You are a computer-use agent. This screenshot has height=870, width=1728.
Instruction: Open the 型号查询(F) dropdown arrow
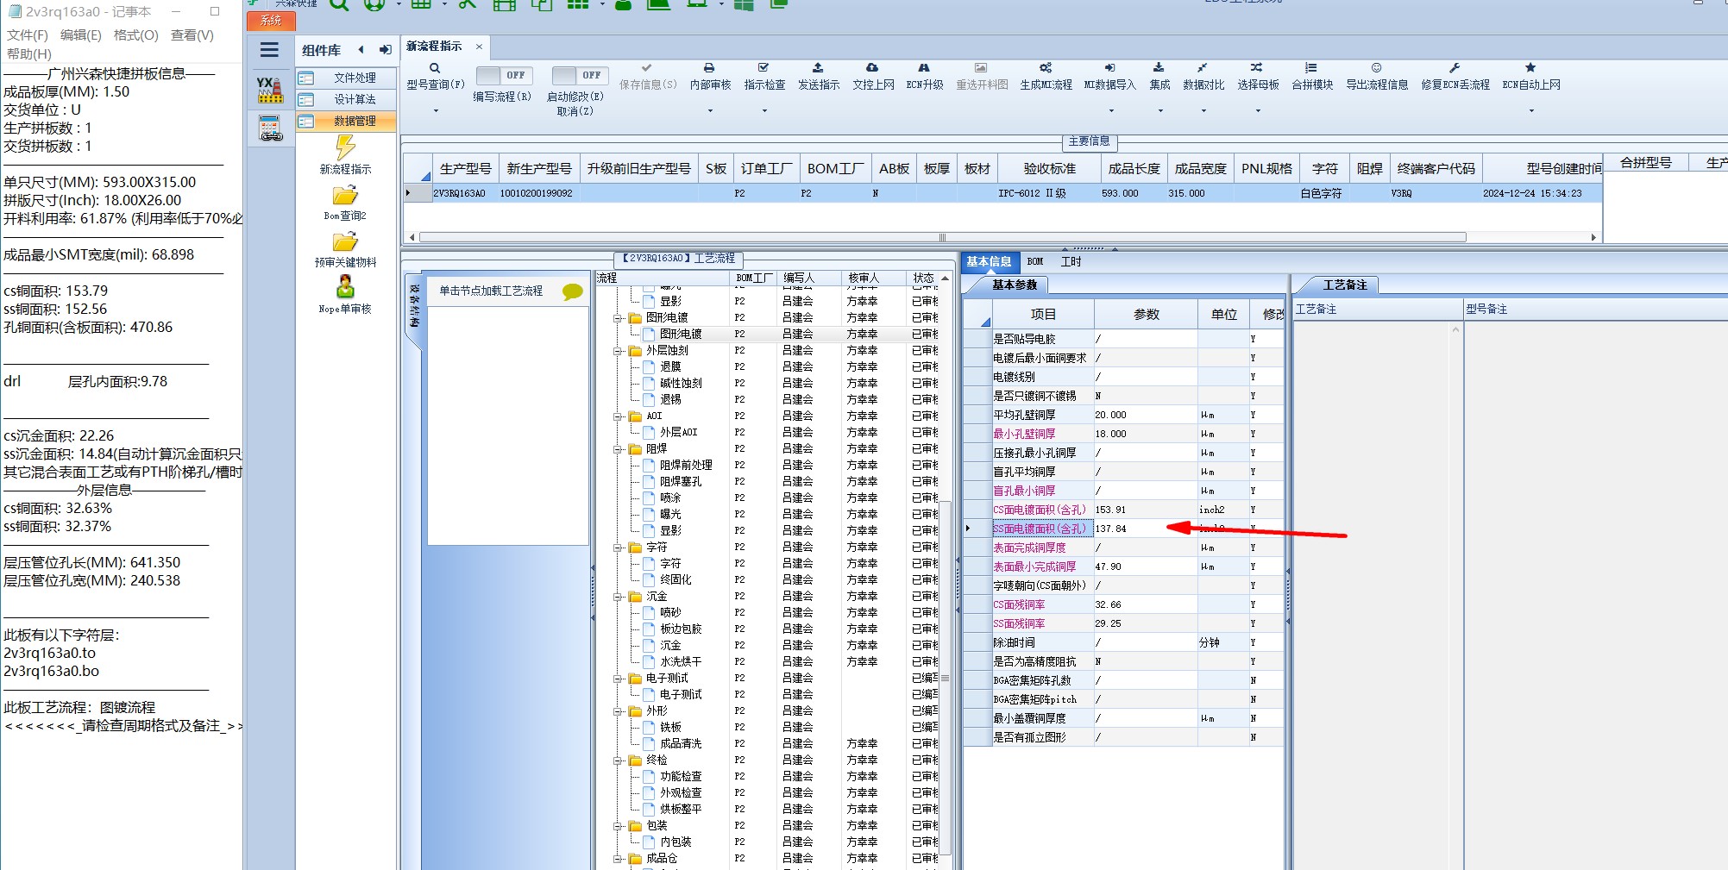click(436, 110)
